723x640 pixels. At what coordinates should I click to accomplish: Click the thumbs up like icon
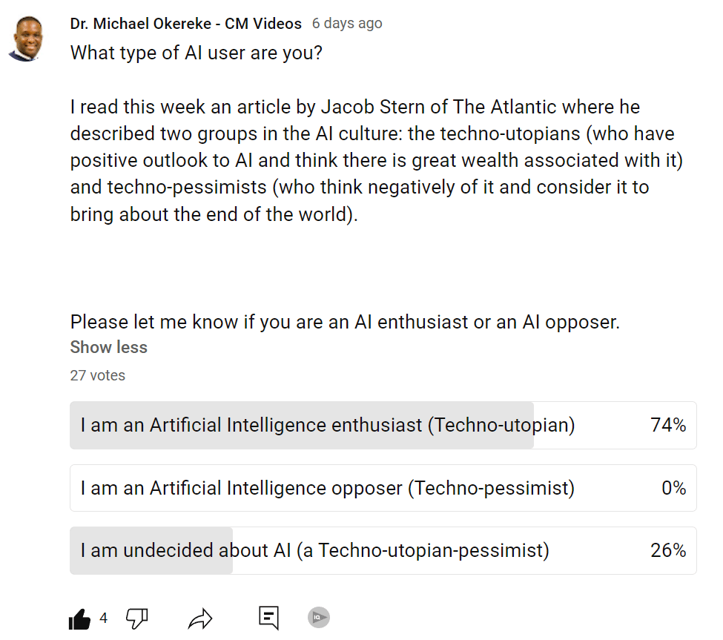(80, 618)
